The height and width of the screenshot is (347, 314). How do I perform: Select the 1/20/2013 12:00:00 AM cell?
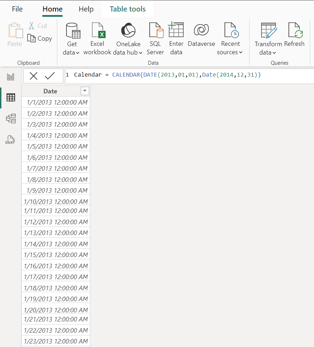(56, 309)
